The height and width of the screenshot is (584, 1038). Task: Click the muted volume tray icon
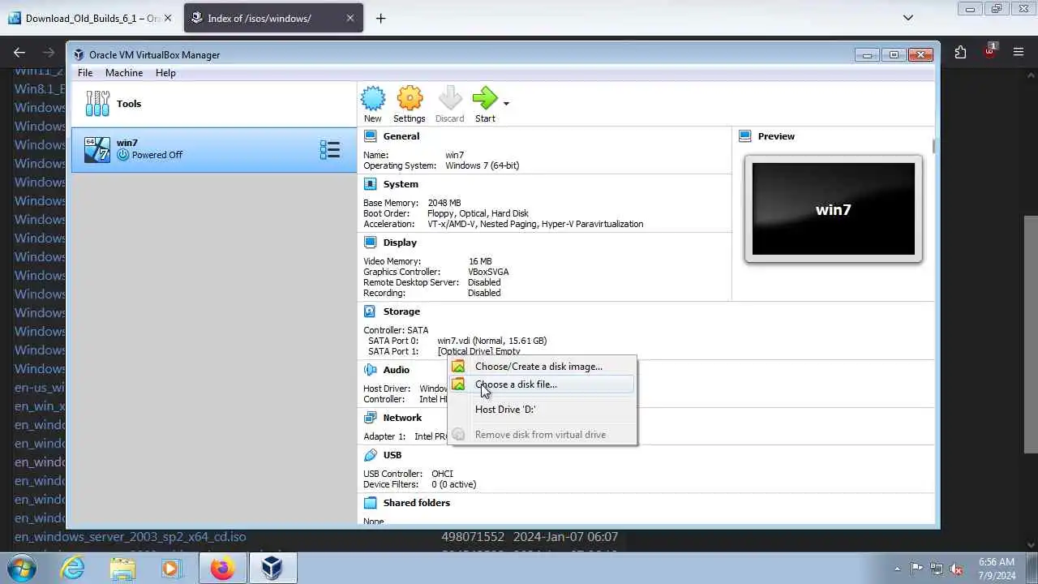tap(956, 569)
